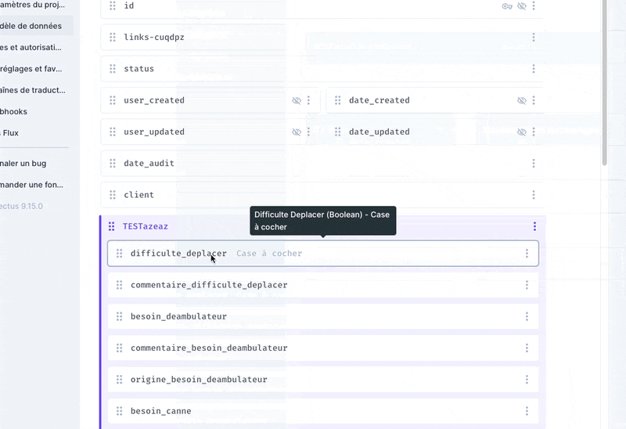Grab drag handle of difficulte_deplacer field
626x429 pixels.
click(120, 253)
